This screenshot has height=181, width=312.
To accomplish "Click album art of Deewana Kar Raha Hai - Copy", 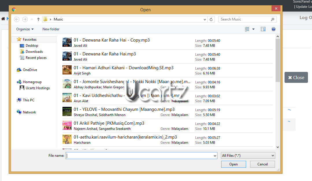I will click(x=67, y=42).
